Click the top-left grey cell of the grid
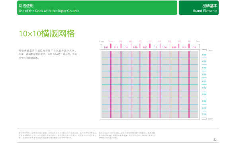Screen dimensions: 227x143 pyautogui.click(x=106, y=54)
